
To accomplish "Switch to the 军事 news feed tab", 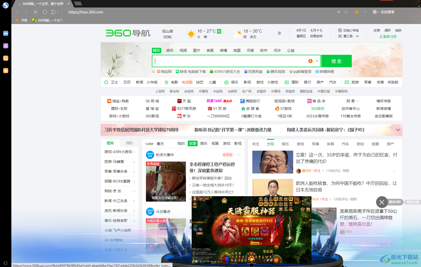I will click(x=315, y=144).
